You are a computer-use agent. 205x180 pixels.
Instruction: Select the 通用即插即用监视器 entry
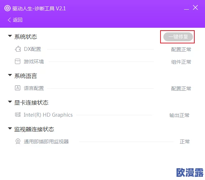tap(46, 142)
